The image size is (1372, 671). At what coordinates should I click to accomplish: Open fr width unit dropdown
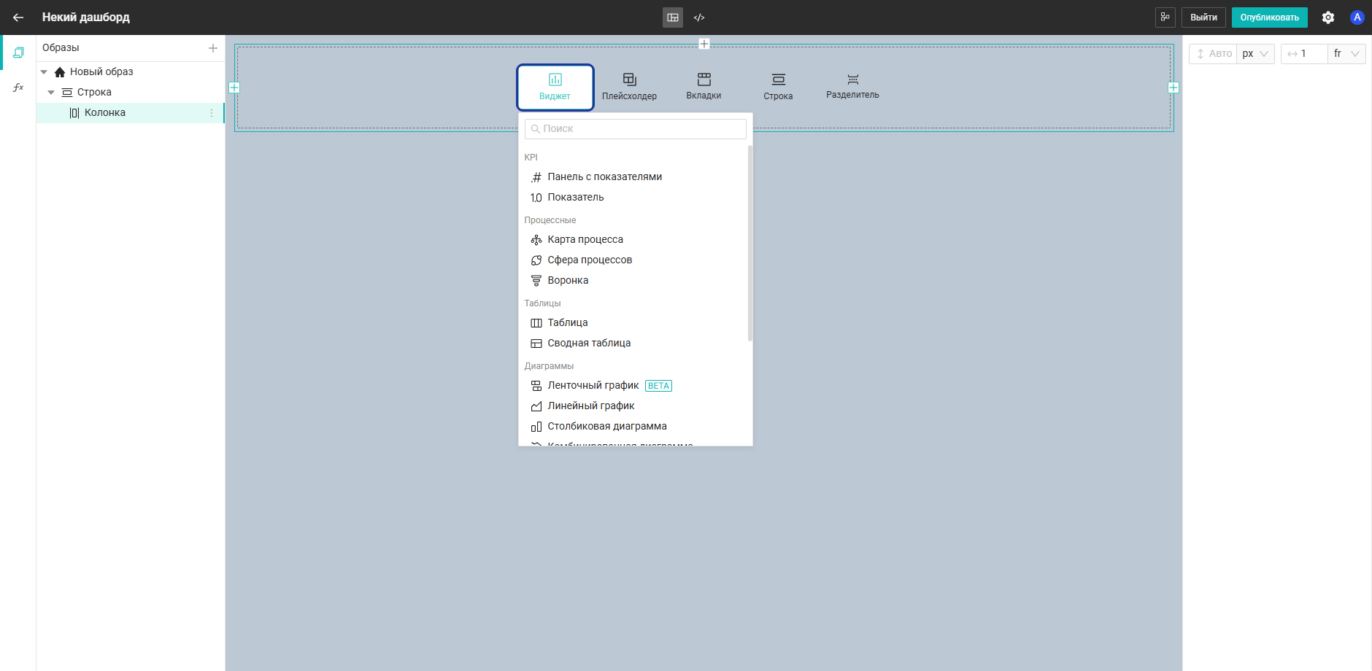coord(1346,54)
